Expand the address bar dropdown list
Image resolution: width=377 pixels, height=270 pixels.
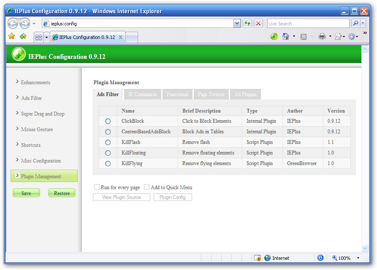[237, 23]
